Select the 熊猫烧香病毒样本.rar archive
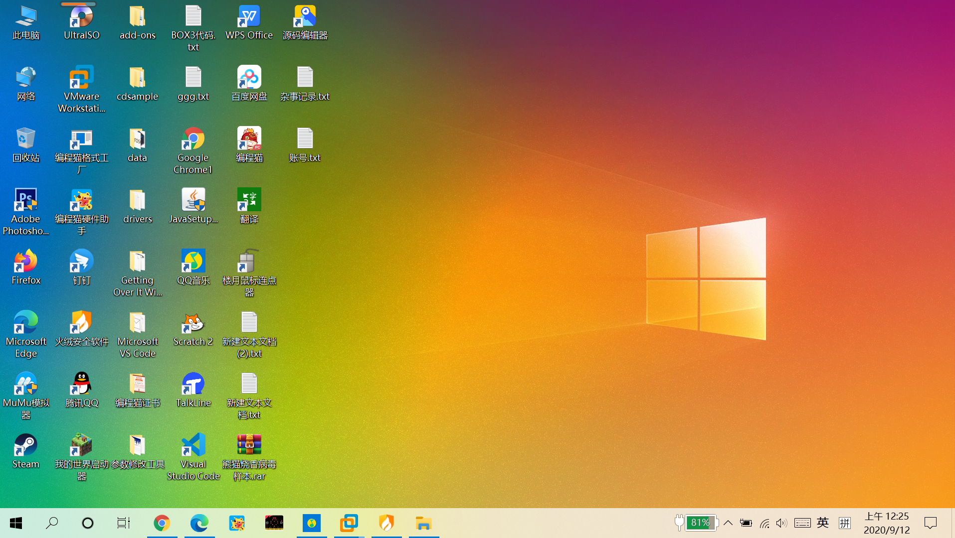Viewport: 955px width, 538px height. point(249,457)
